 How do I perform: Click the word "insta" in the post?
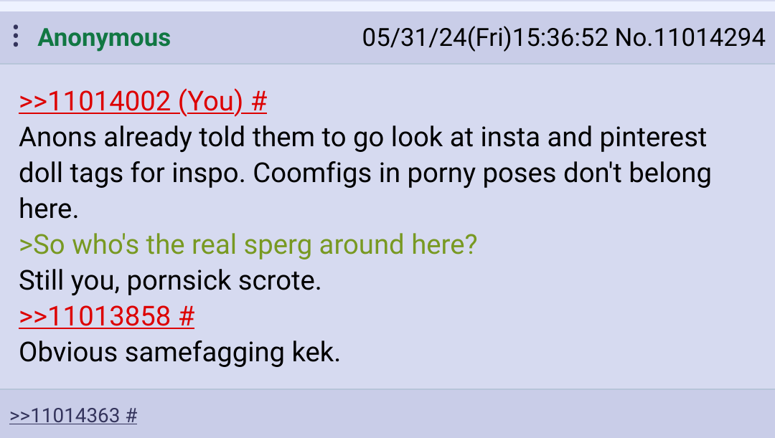tap(510, 137)
